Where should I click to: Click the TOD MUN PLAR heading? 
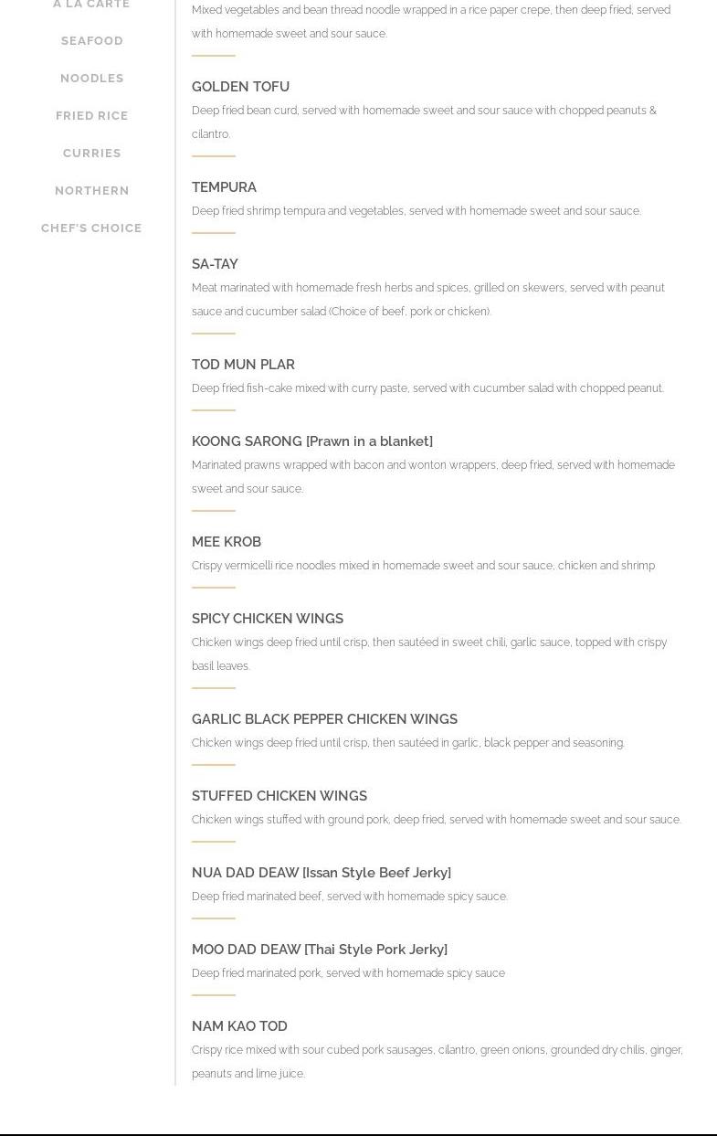pos(243,365)
